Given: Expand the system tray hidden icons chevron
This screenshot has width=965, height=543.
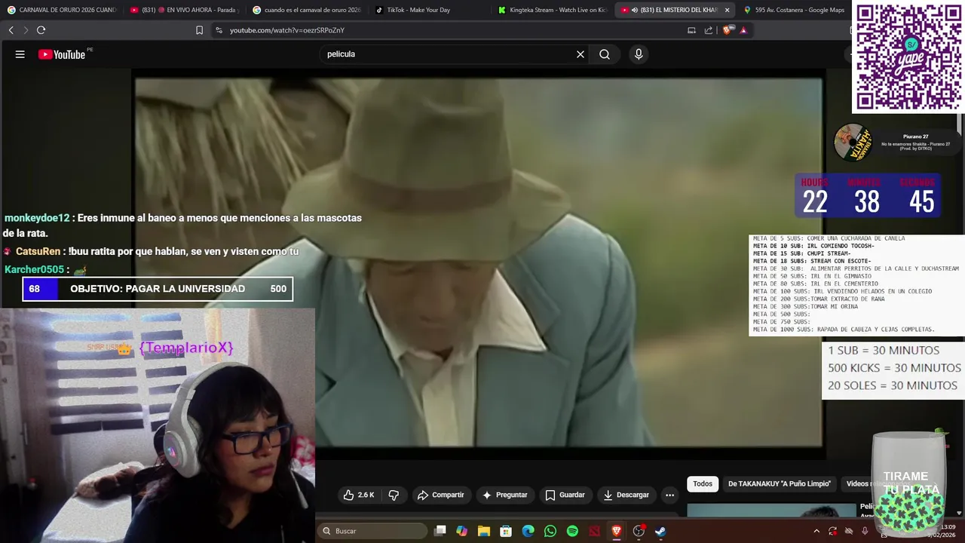Looking at the screenshot, I should coord(816,531).
